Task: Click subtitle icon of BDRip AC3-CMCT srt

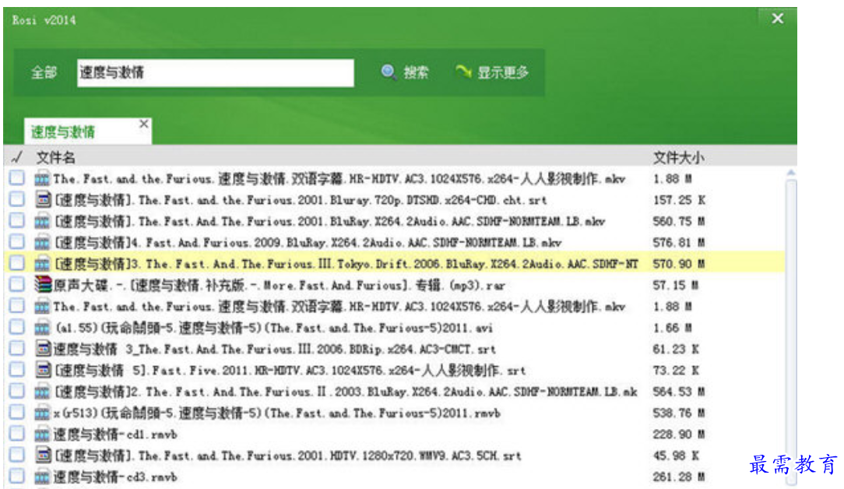Action: (43, 349)
